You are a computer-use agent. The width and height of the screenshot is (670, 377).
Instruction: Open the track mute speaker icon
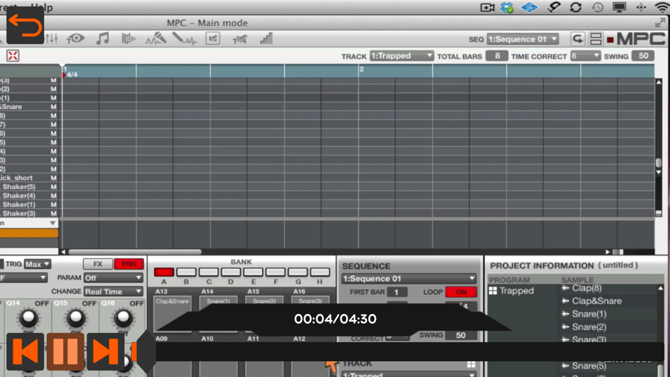point(240,40)
